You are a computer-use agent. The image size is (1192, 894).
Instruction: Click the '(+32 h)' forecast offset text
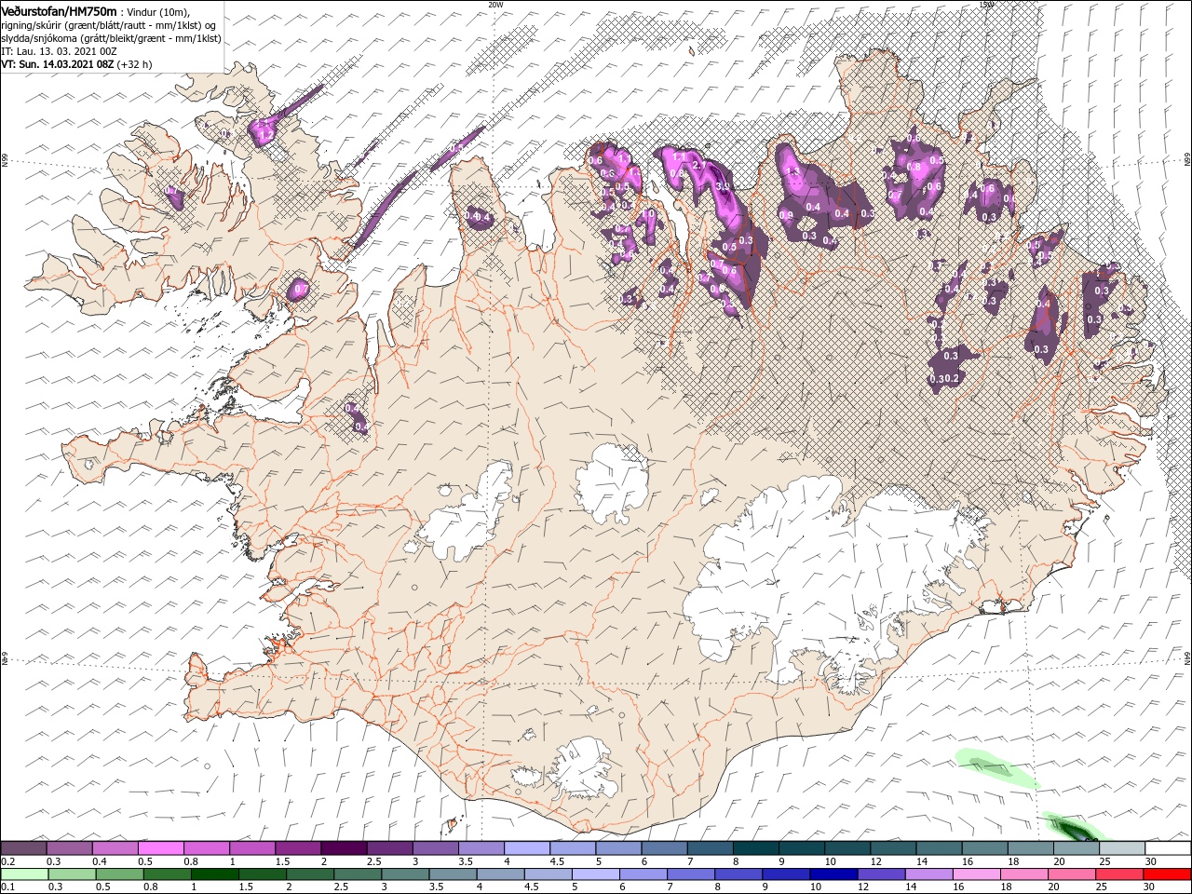(x=135, y=64)
